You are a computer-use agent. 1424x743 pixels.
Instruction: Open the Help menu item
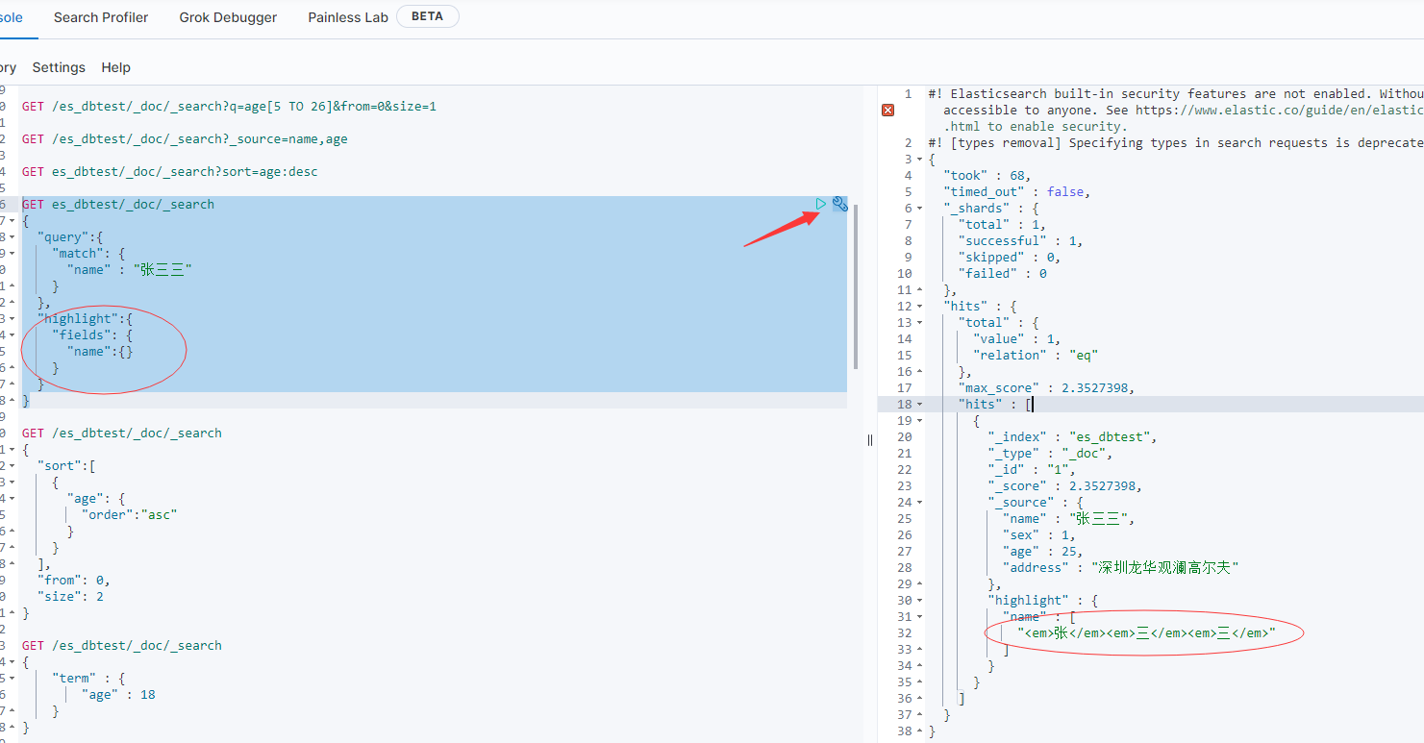pyautogui.click(x=116, y=67)
